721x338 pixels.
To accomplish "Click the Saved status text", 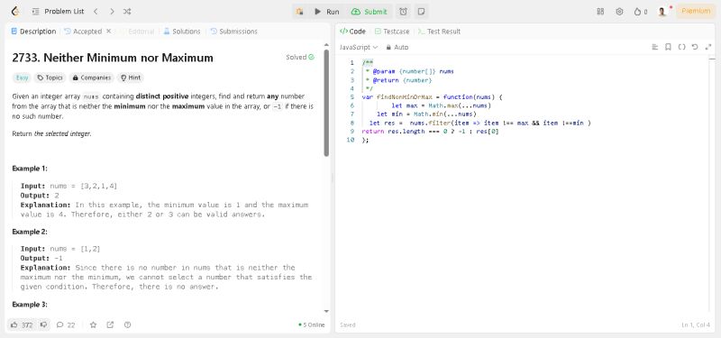I will (348, 324).
